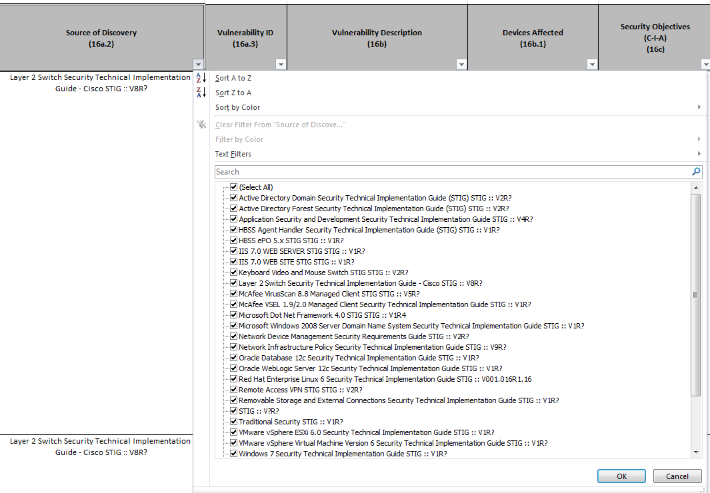Open the Vulnerability Description column filter dropdown
The height and width of the screenshot is (493, 710).
pos(461,64)
